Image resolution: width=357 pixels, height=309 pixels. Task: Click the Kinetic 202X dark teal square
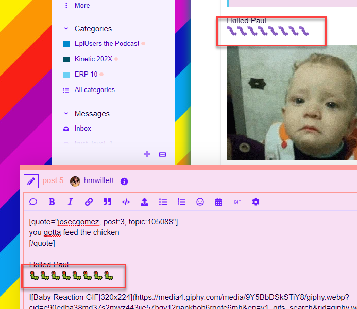[66, 59]
